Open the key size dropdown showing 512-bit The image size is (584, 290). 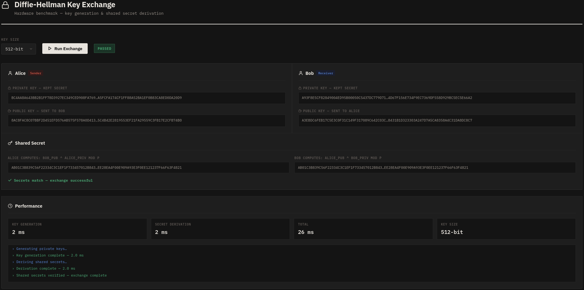pos(18,49)
